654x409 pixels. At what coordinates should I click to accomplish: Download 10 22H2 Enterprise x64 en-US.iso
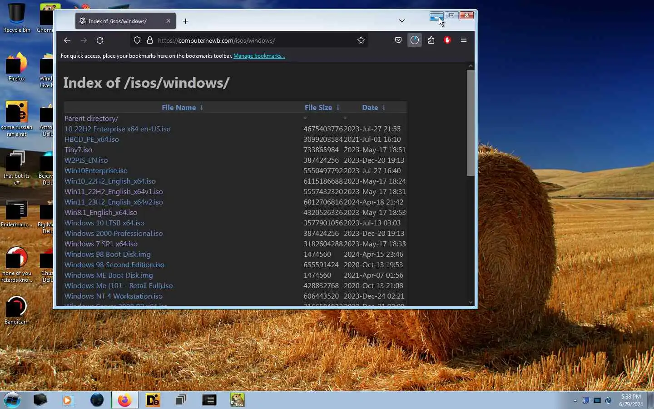coord(118,129)
